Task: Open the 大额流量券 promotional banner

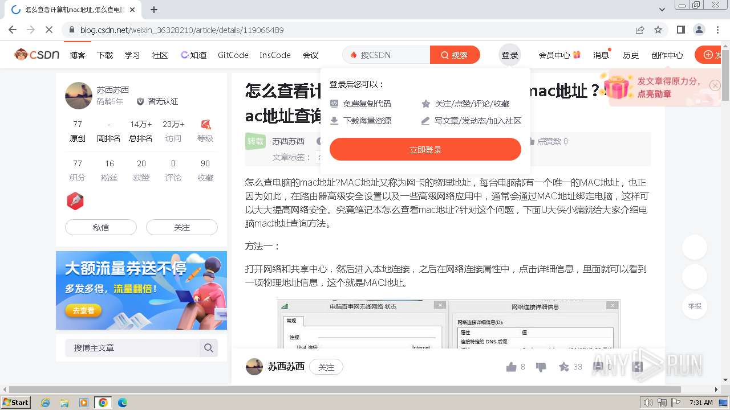Action: click(141, 290)
